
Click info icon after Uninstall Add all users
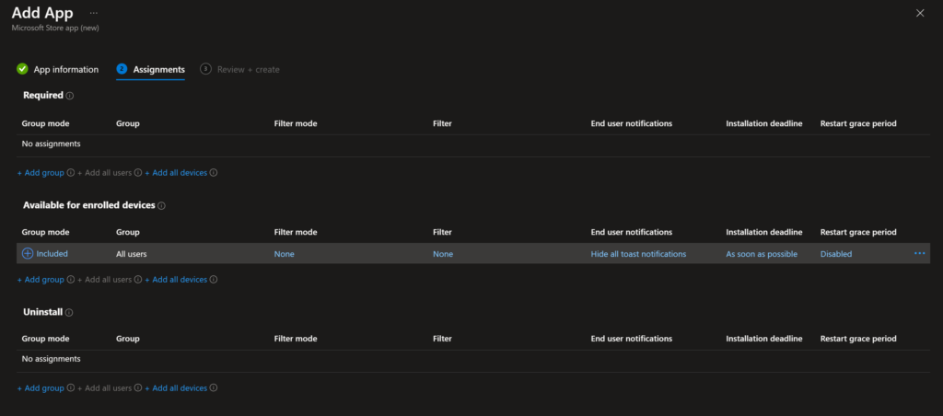pyautogui.click(x=138, y=388)
